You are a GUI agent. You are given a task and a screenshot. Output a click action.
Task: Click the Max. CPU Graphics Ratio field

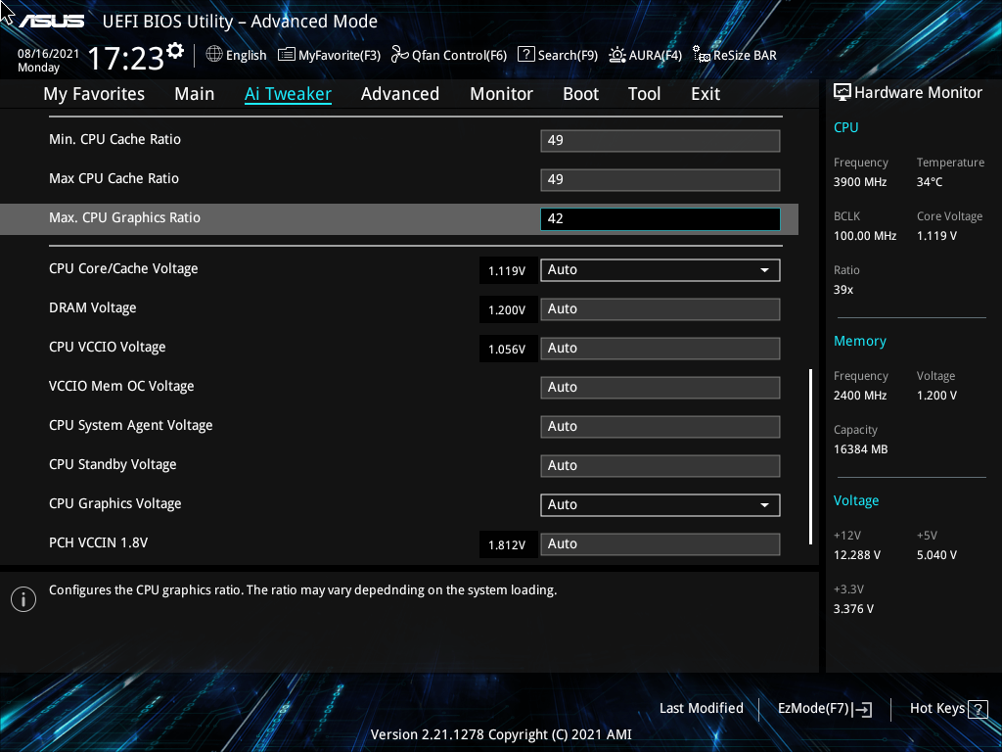coord(660,218)
